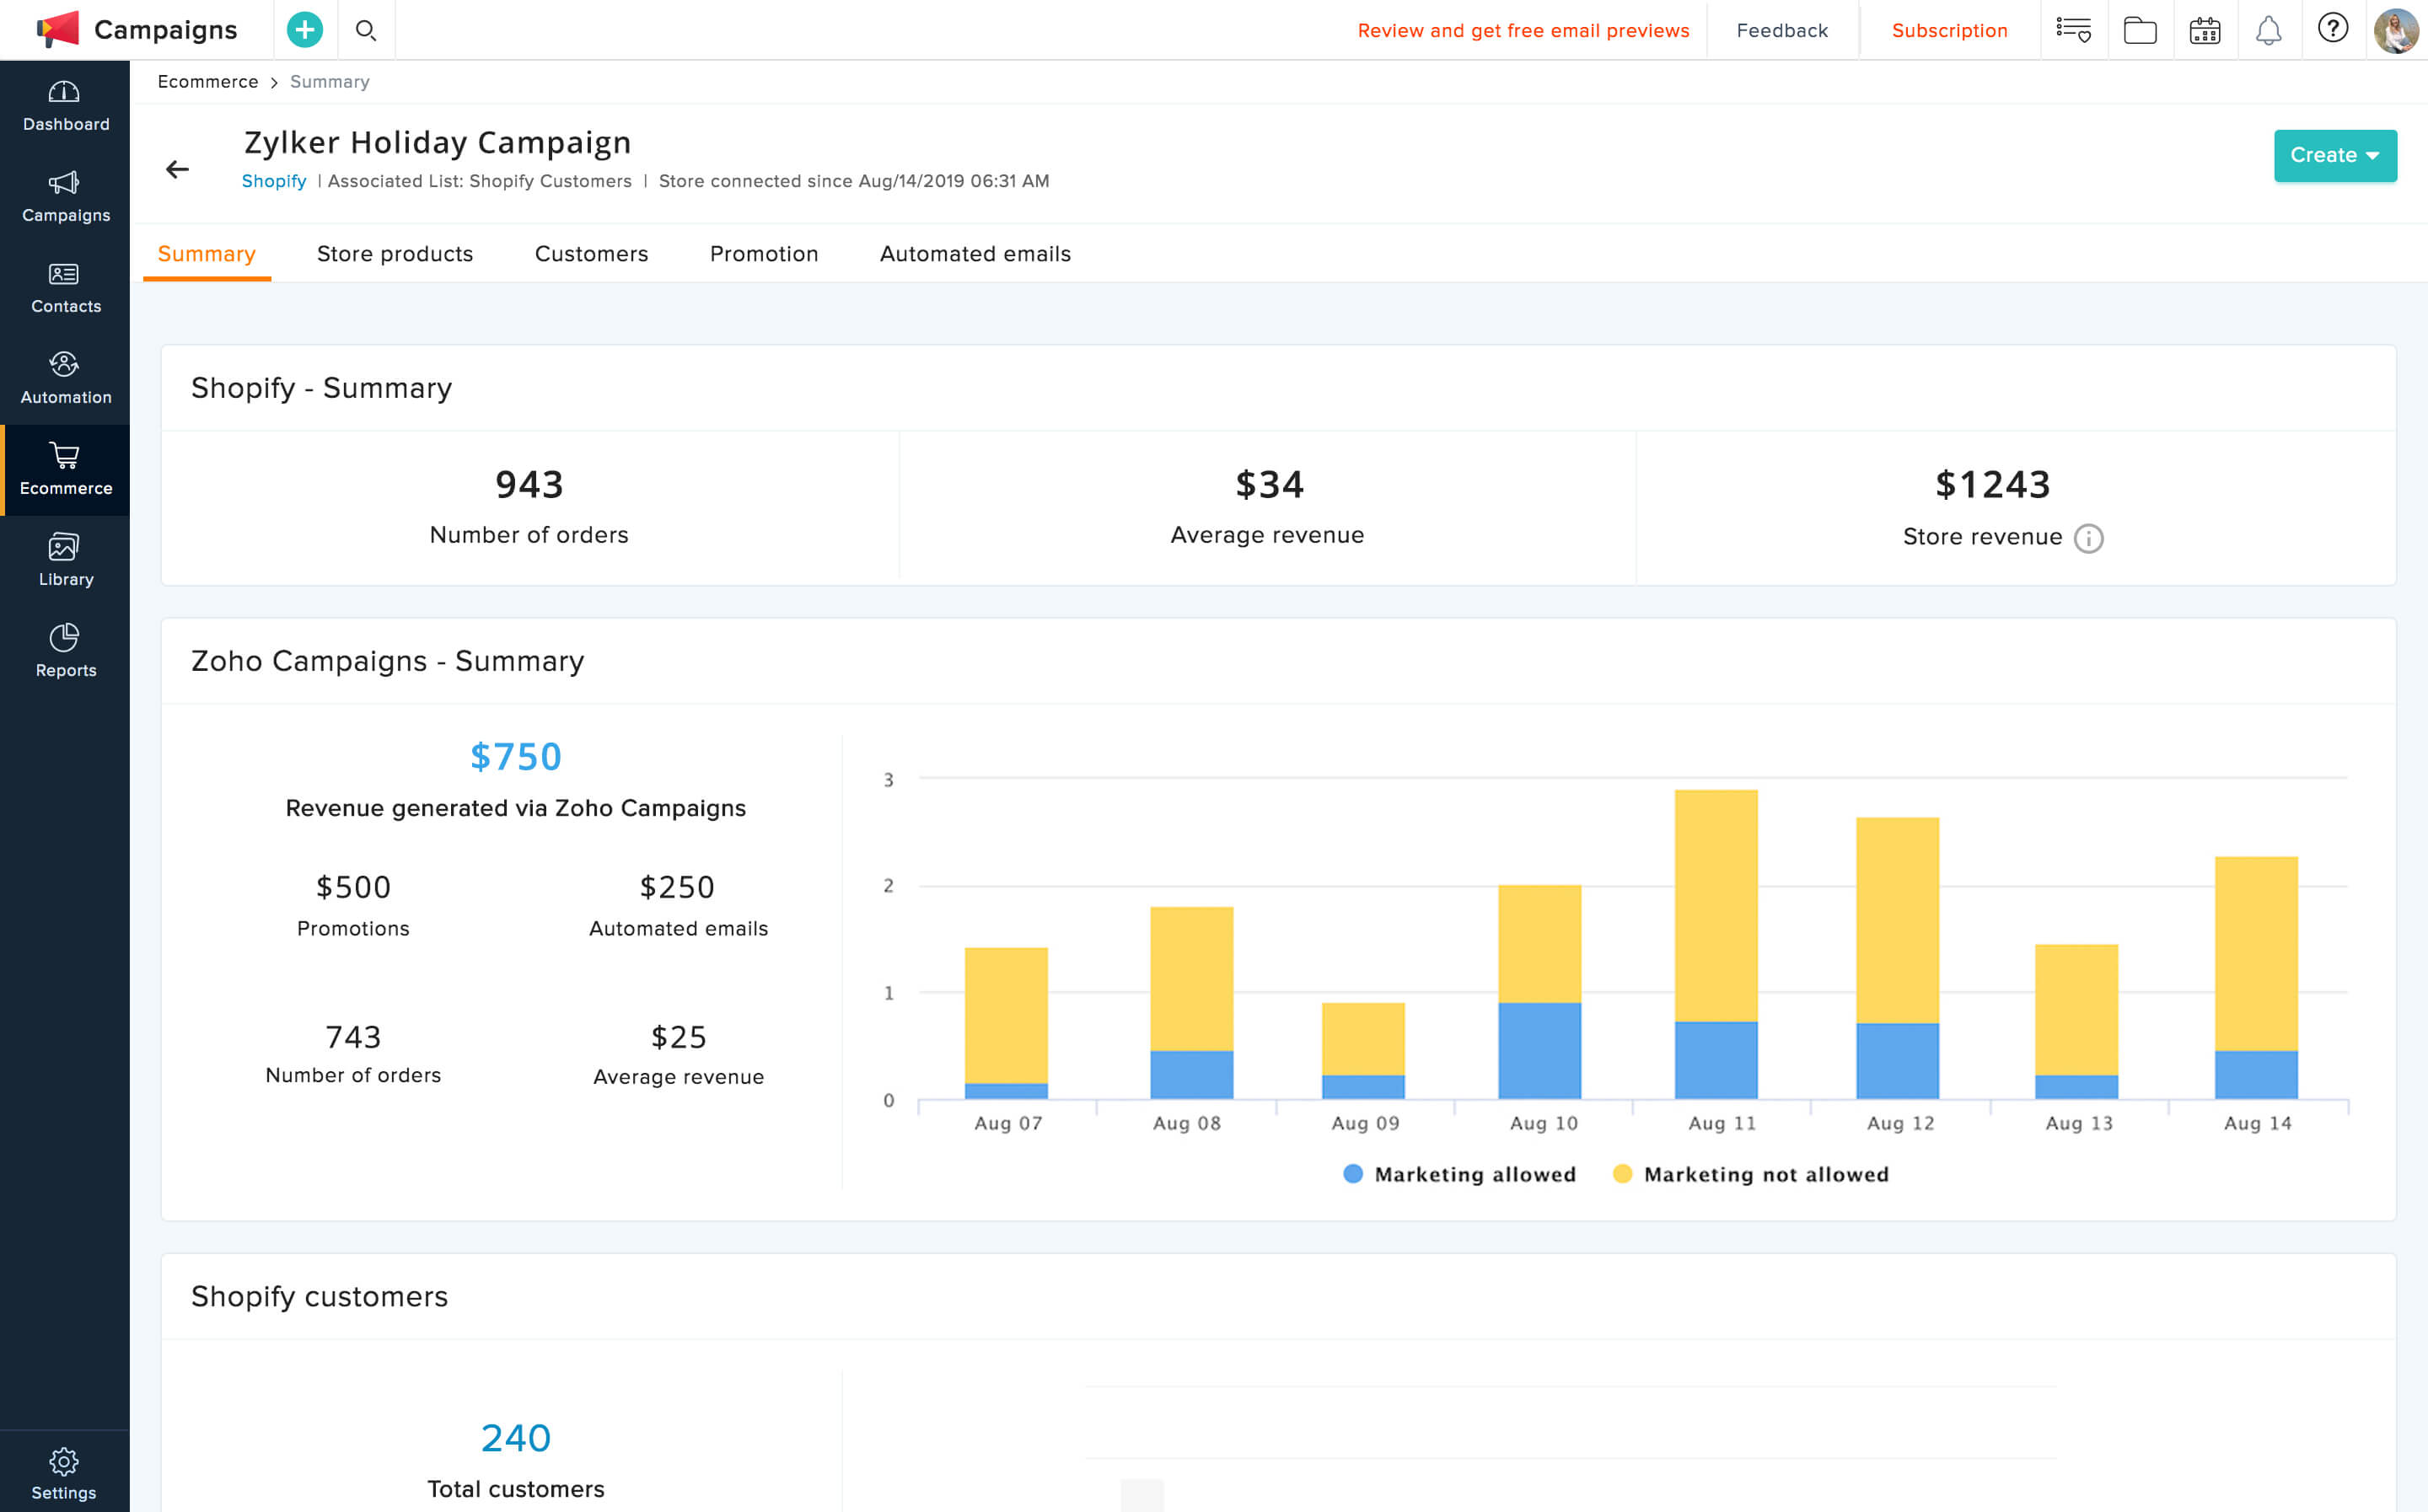Switch to the Store products tab
The width and height of the screenshot is (2428, 1512).
coord(395,254)
